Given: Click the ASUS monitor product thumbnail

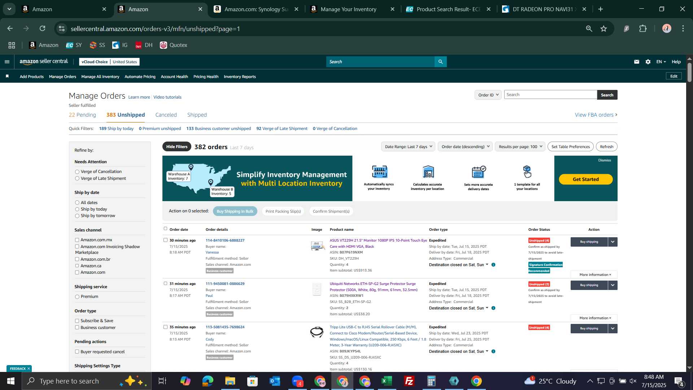Looking at the screenshot, I should coord(317,246).
